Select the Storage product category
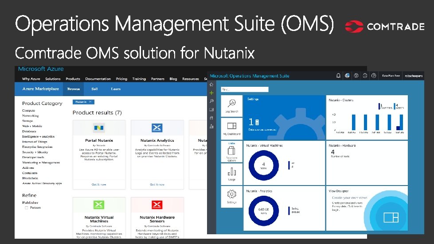Image resolution: width=434 pixels, height=244 pixels. 27,121
